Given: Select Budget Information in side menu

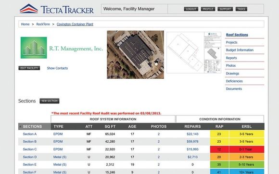Looking at the screenshot, I should [x=240, y=50].
